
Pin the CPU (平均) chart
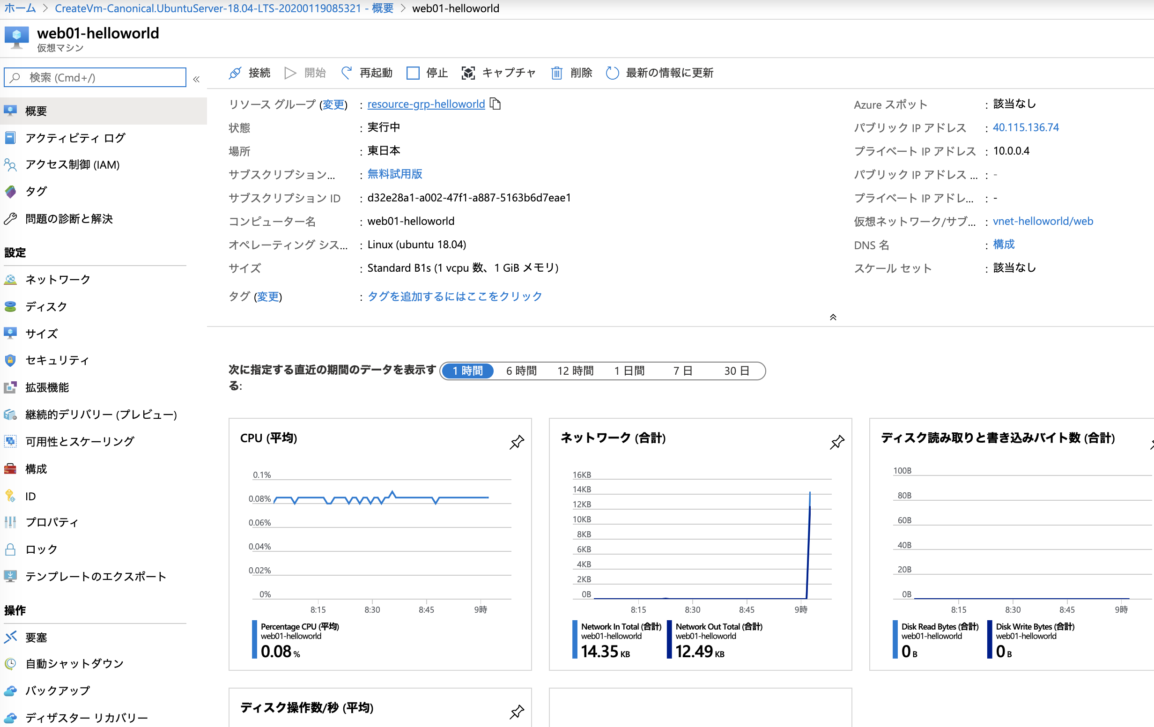point(517,442)
